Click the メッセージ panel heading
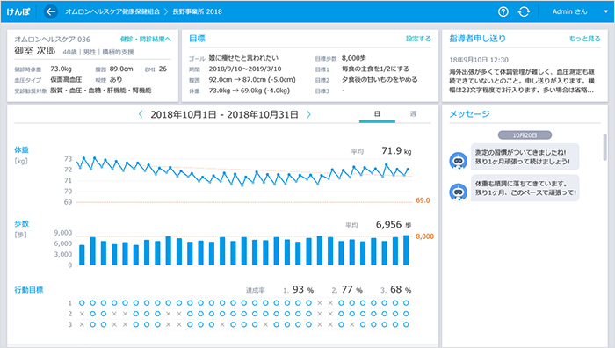The height and width of the screenshot is (348, 615). pyautogui.click(x=469, y=113)
